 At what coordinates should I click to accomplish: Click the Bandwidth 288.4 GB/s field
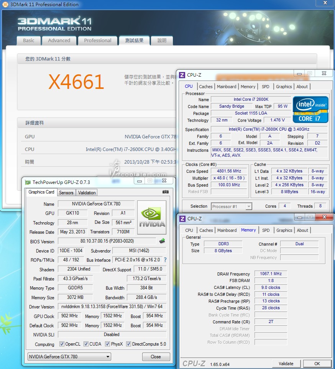click(x=146, y=297)
